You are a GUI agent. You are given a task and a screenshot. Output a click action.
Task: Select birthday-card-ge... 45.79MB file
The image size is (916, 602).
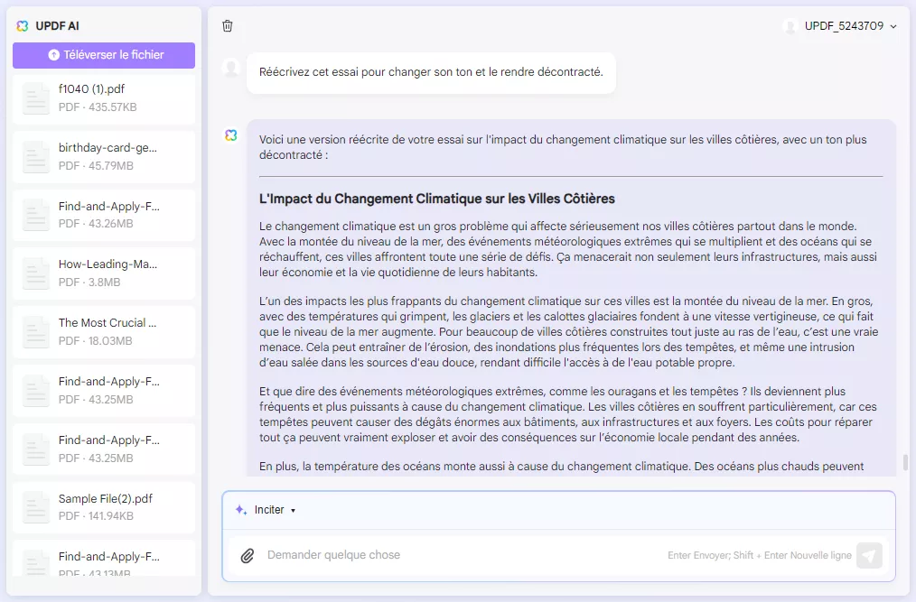[x=104, y=156]
